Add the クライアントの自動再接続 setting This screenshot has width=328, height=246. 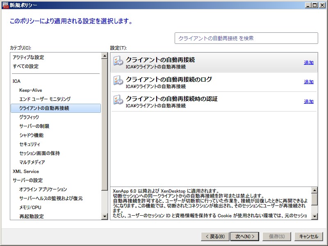coord(308,63)
